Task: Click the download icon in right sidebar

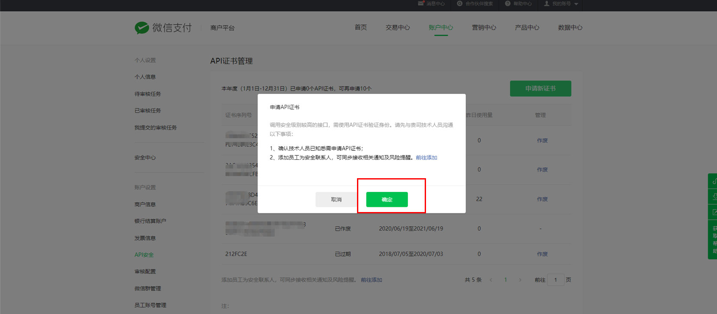Action: [713, 197]
